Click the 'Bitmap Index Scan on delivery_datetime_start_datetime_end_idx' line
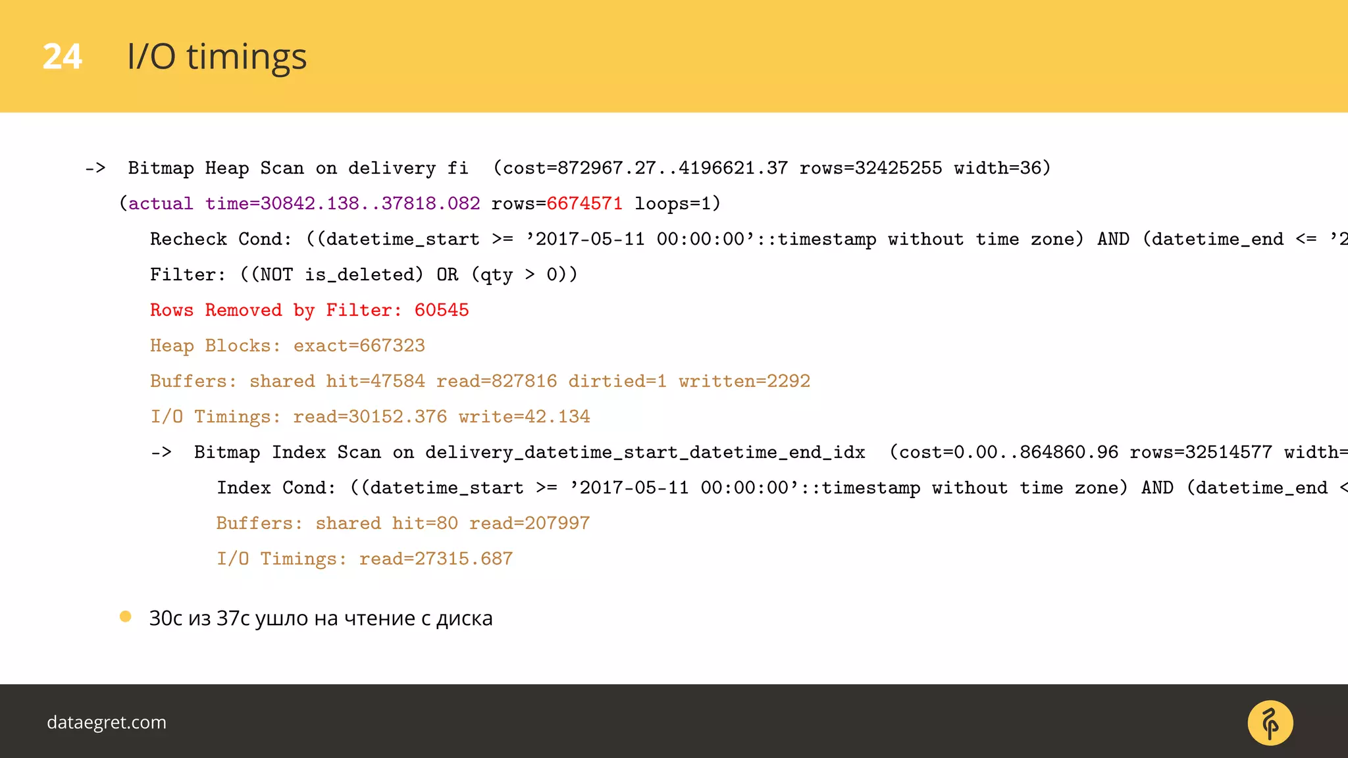 pyautogui.click(x=749, y=453)
